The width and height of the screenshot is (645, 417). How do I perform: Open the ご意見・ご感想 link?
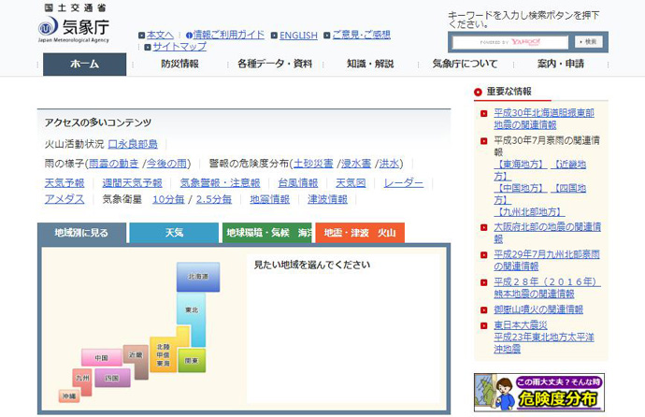tap(361, 35)
